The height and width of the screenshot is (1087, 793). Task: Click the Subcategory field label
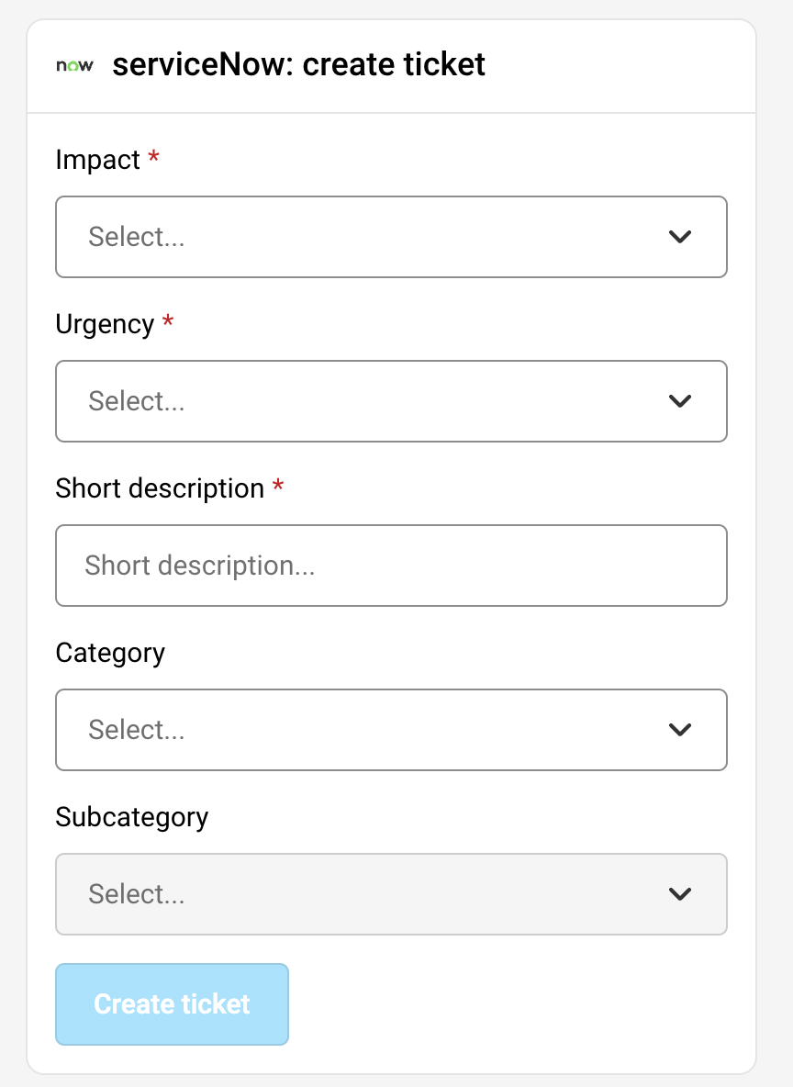pos(131,817)
